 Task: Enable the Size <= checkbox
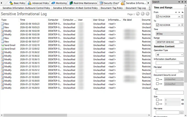click(157, 104)
